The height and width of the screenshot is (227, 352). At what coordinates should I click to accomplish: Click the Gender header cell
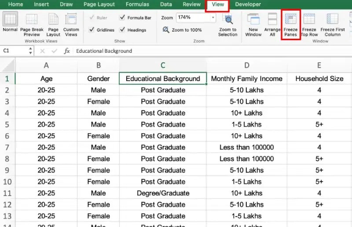[98, 79]
